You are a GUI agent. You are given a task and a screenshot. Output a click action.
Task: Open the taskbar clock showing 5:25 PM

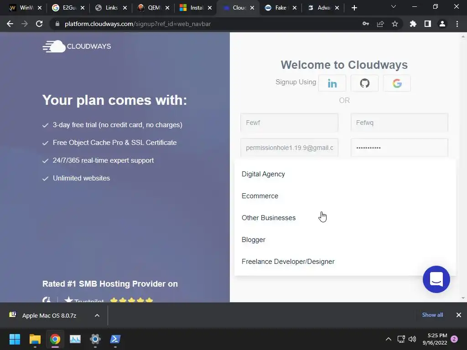pyautogui.click(x=435, y=339)
